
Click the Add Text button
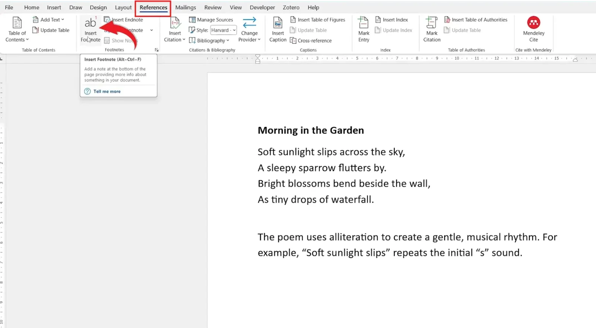pyautogui.click(x=49, y=20)
